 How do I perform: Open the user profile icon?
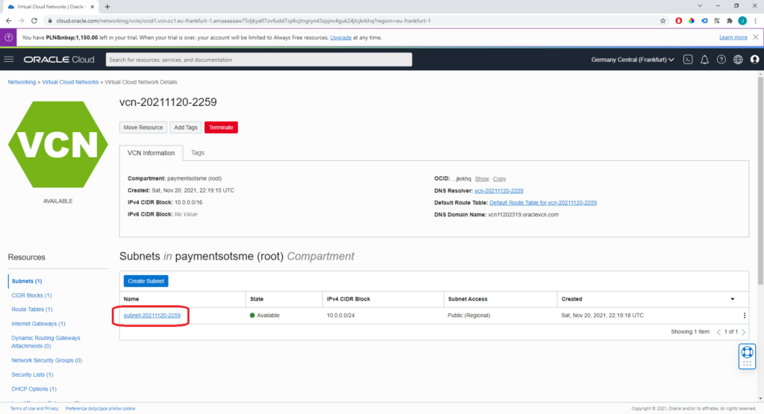tap(755, 60)
